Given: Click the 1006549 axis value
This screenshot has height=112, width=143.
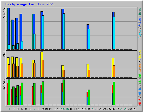Looking at the screenshot, I should pos(4,85).
